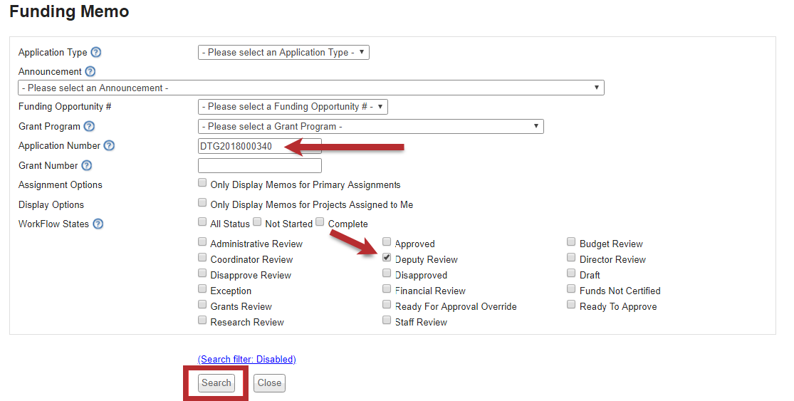Open help icon next to Grant Number
The image size is (794, 401).
pos(86,166)
